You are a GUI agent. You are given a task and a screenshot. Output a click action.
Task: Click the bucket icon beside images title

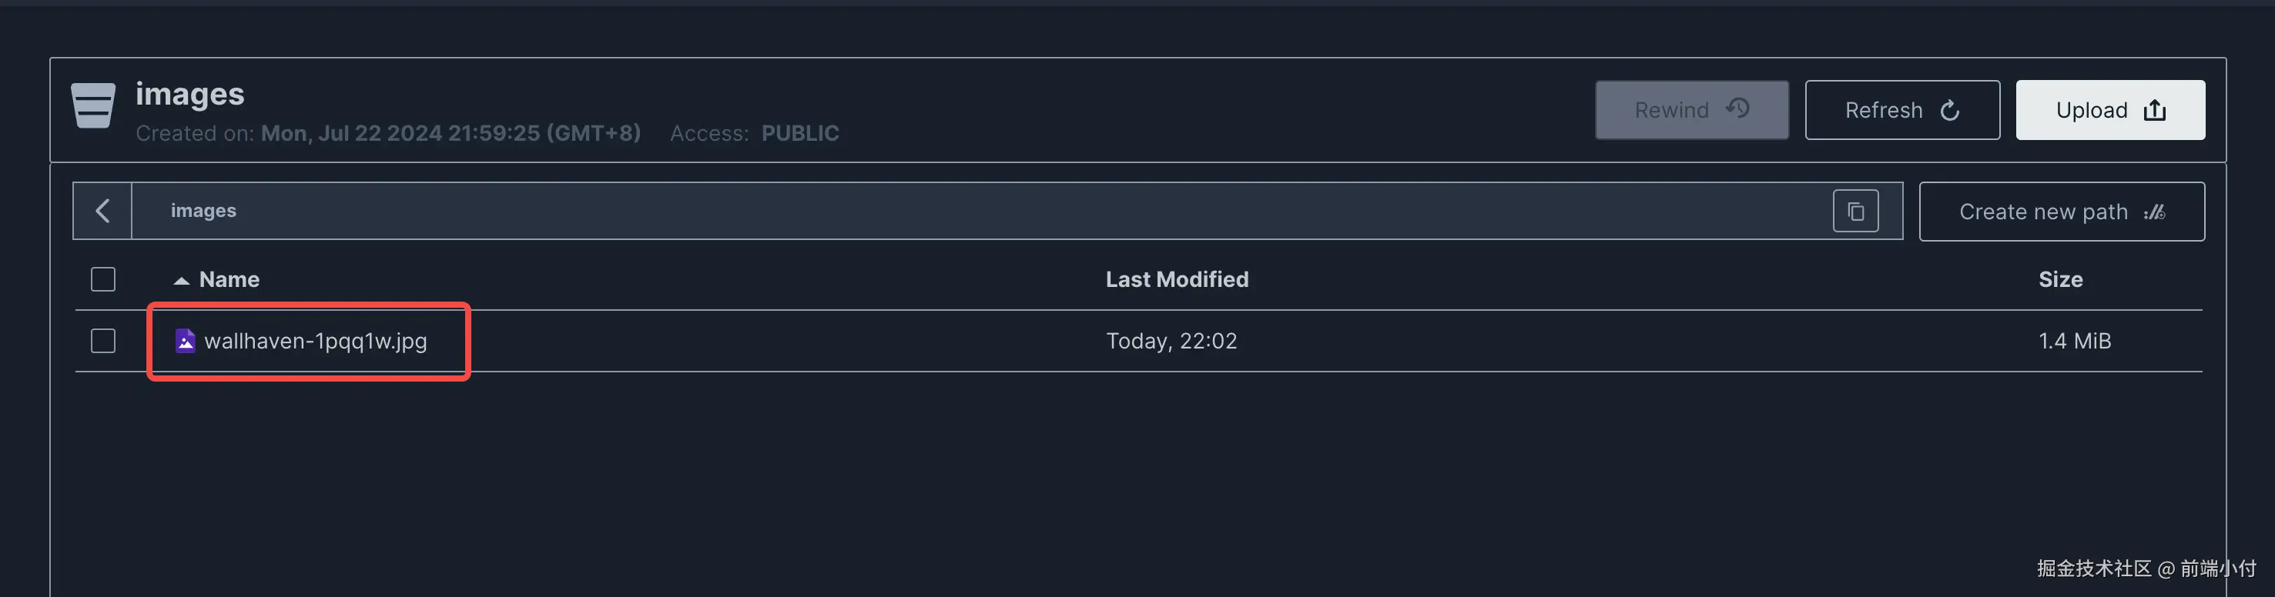92,106
